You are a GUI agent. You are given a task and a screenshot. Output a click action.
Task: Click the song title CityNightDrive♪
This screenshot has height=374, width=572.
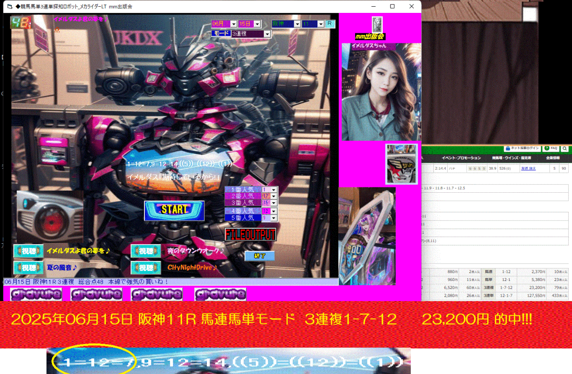tap(193, 267)
